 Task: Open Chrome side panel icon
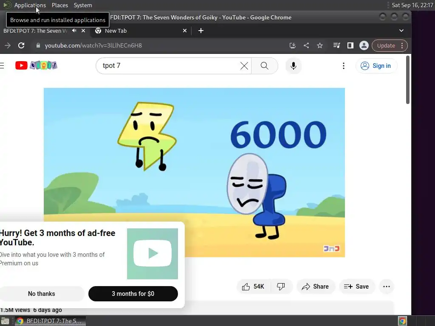click(x=350, y=45)
